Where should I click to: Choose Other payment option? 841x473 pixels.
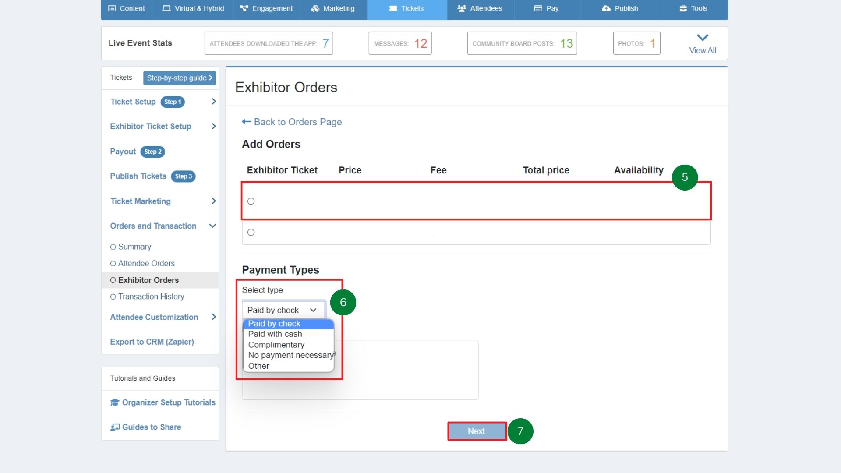[288, 366]
